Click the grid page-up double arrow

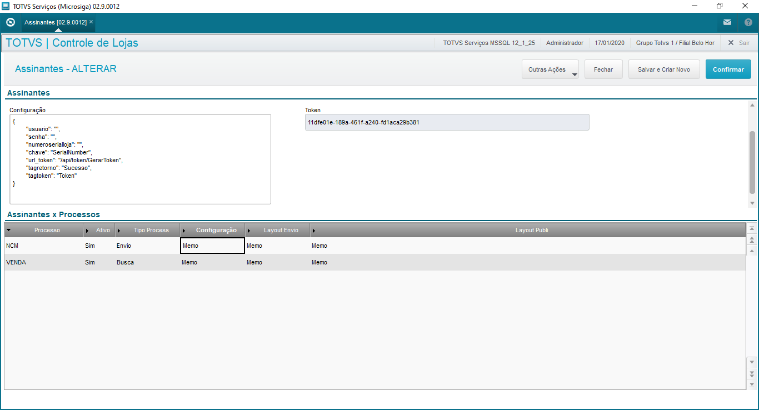[752, 239]
